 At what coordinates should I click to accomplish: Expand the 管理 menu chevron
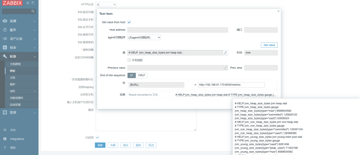click(x=35, y=113)
